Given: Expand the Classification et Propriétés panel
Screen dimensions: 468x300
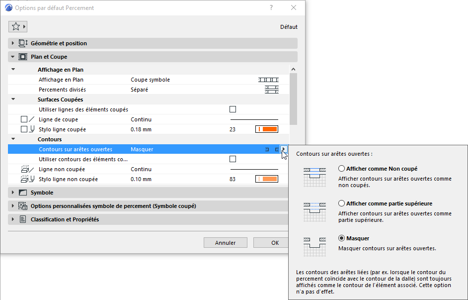Looking at the screenshot, I should coord(12,219).
